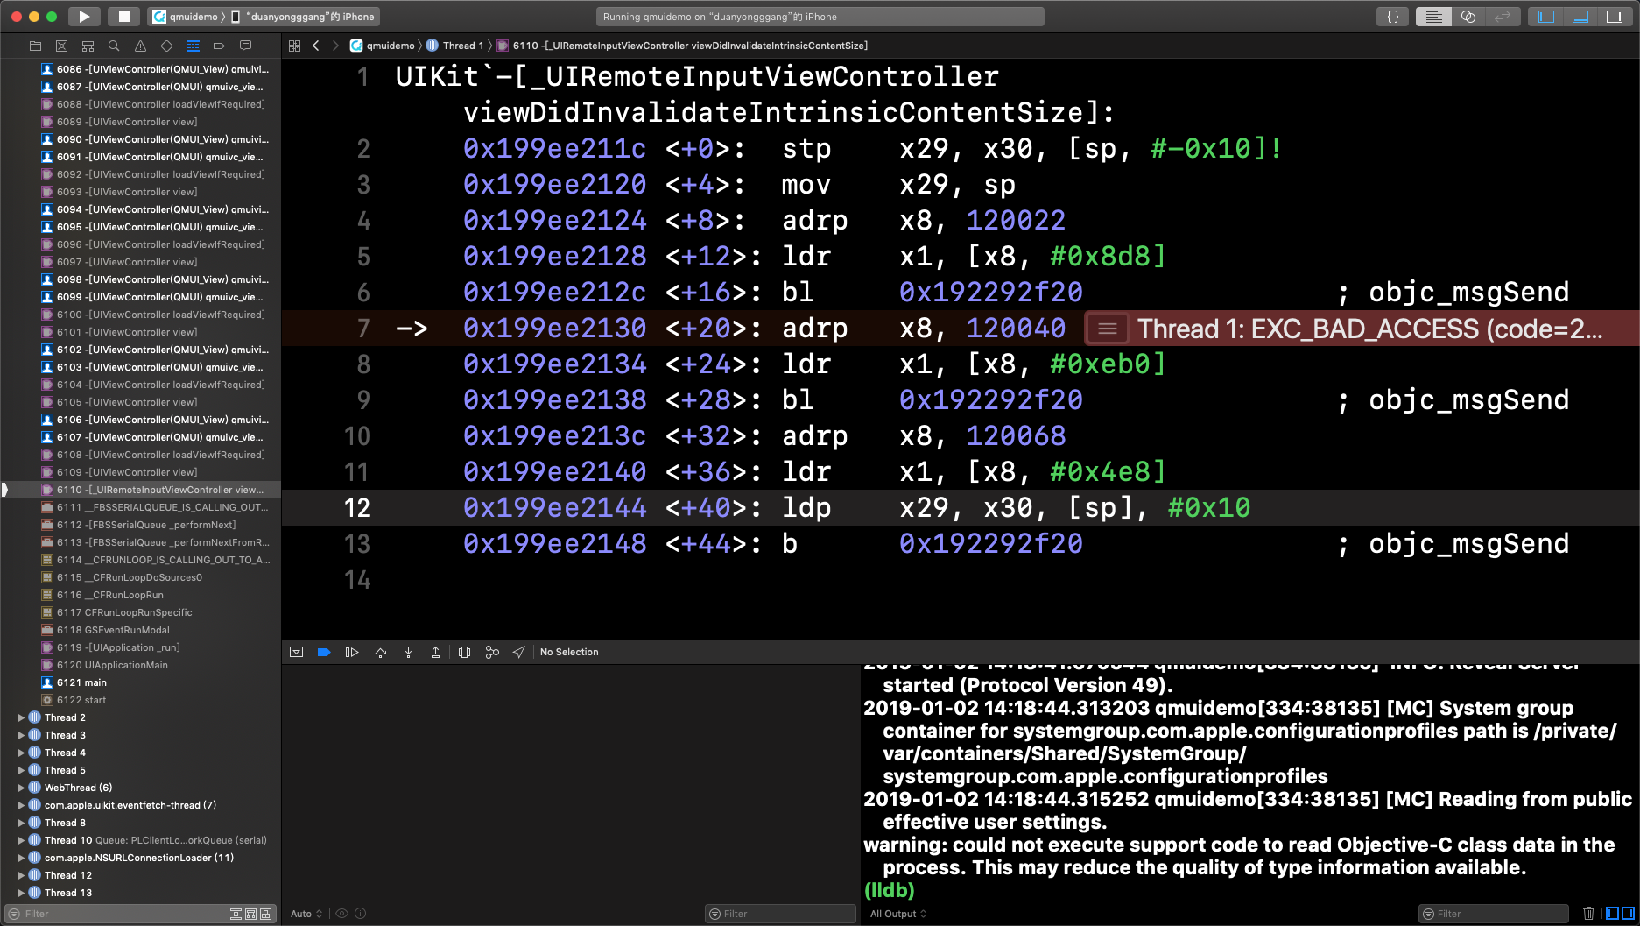Expand com.apple.uikit.eventfetch-thread (7)

[21, 805]
